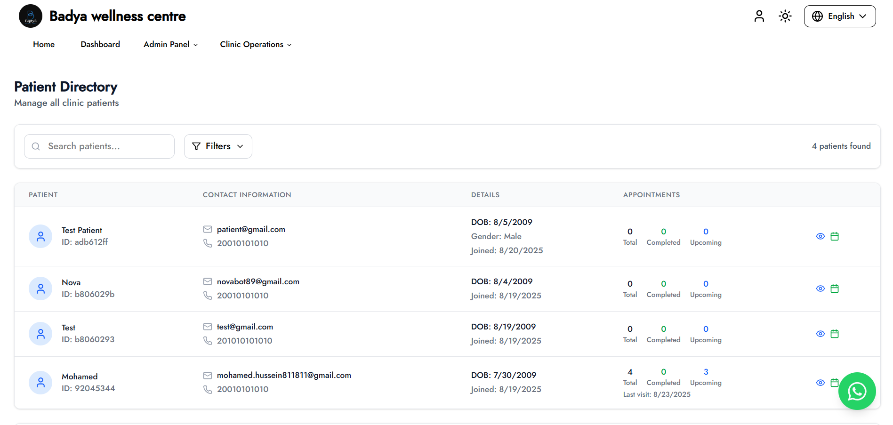Click the phone icon beside 201010101010
The image size is (893, 425).
[x=208, y=341]
